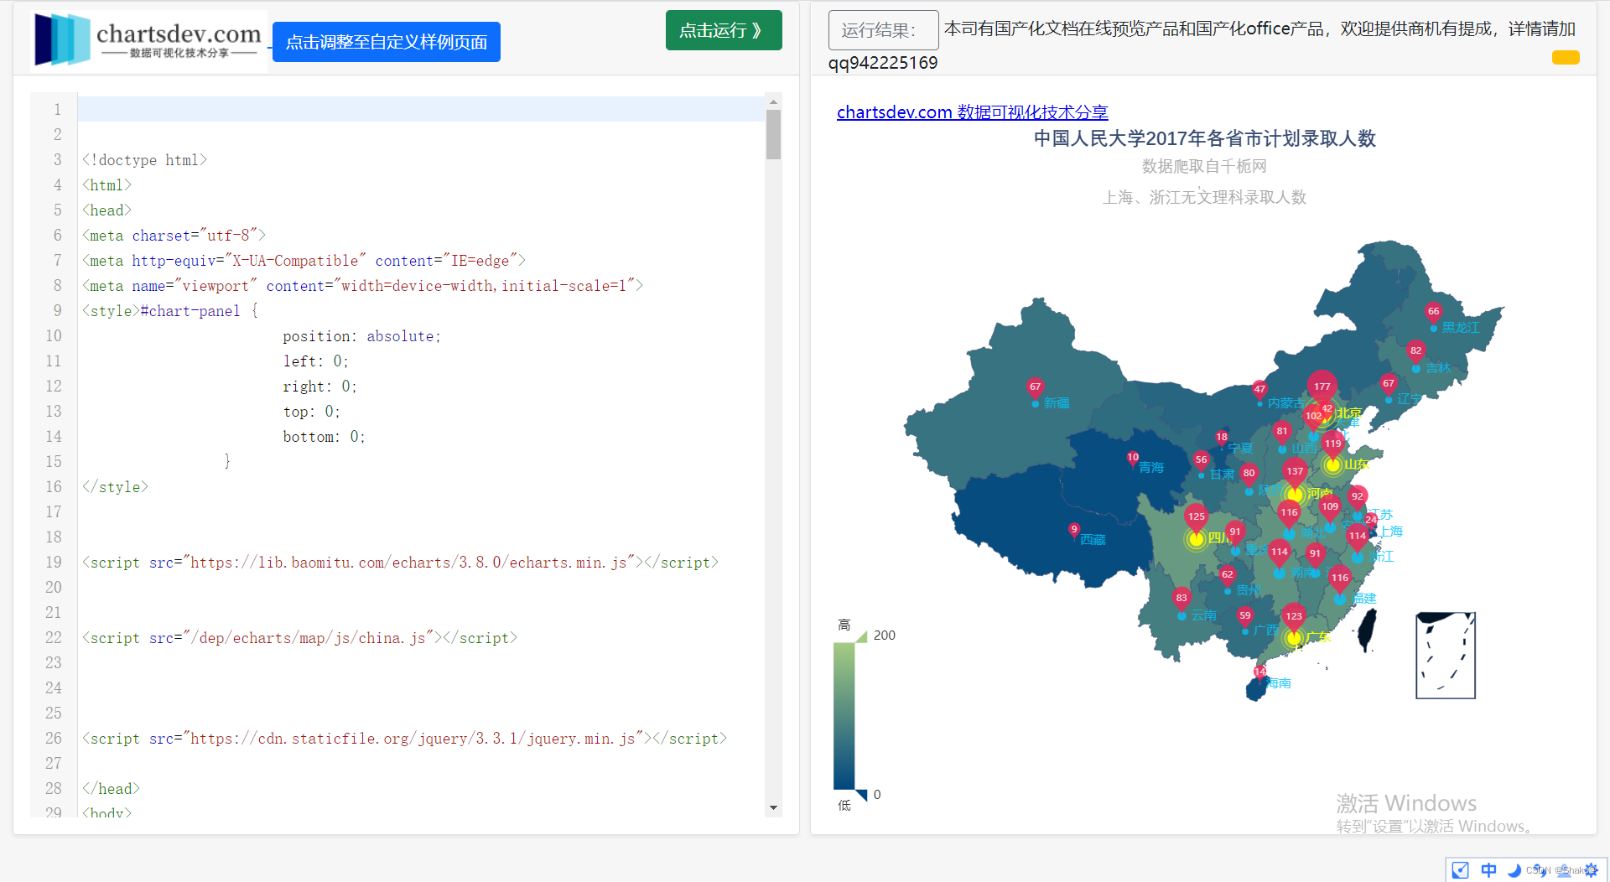Viewport: 1610px width, 882px height.
Task: Click the code line <!doctype html>
Action: (144, 159)
